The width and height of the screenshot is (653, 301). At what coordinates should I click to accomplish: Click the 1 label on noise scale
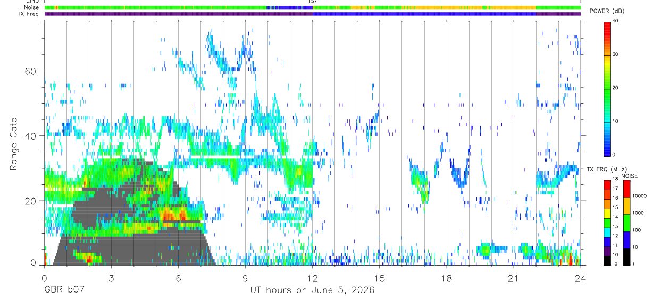pos(633,264)
